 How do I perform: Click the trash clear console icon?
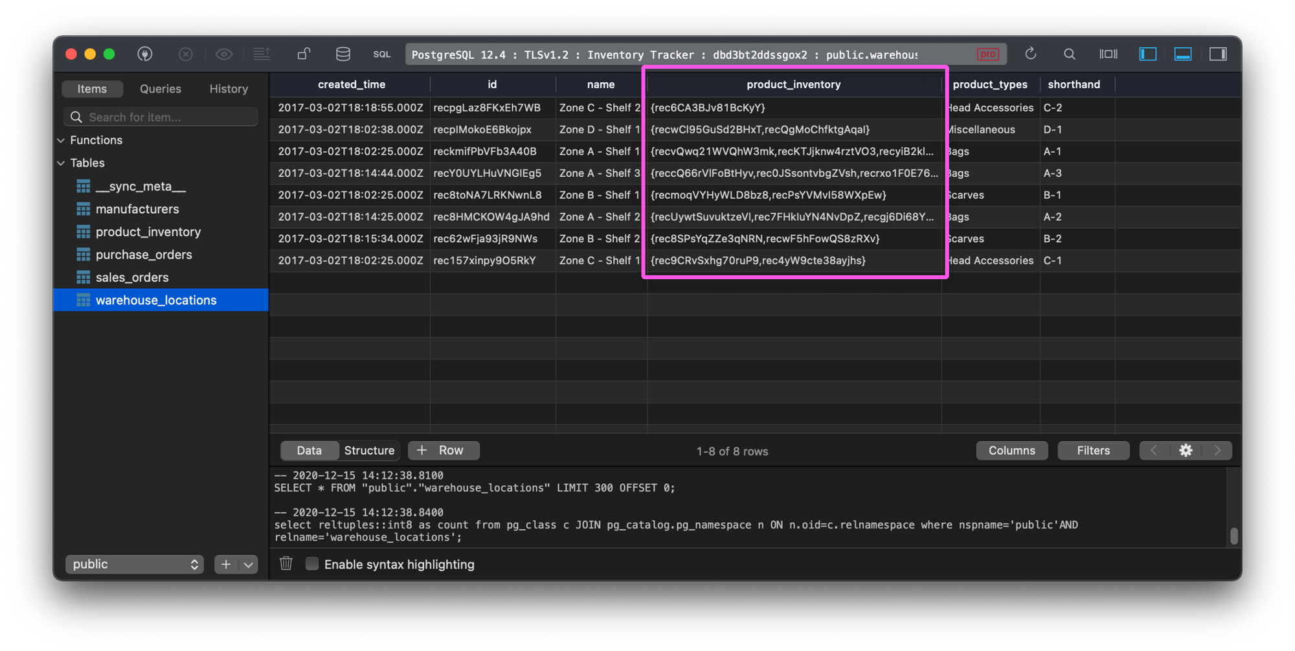point(286,564)
